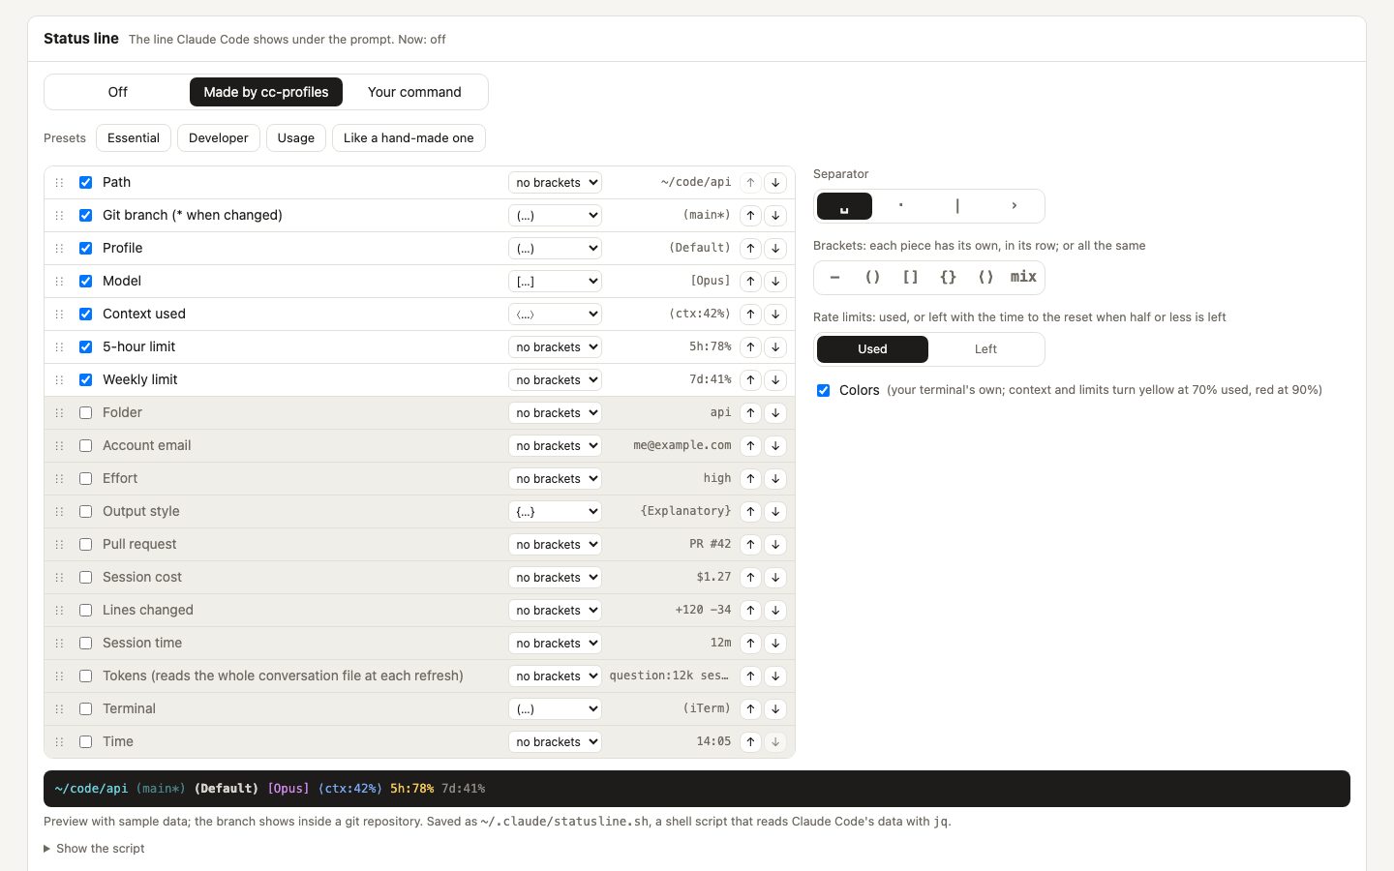Image resolution: width=1394 pixels, height=871 pixels.
Task: Move the Folder row up
Action: click(750, 412)
